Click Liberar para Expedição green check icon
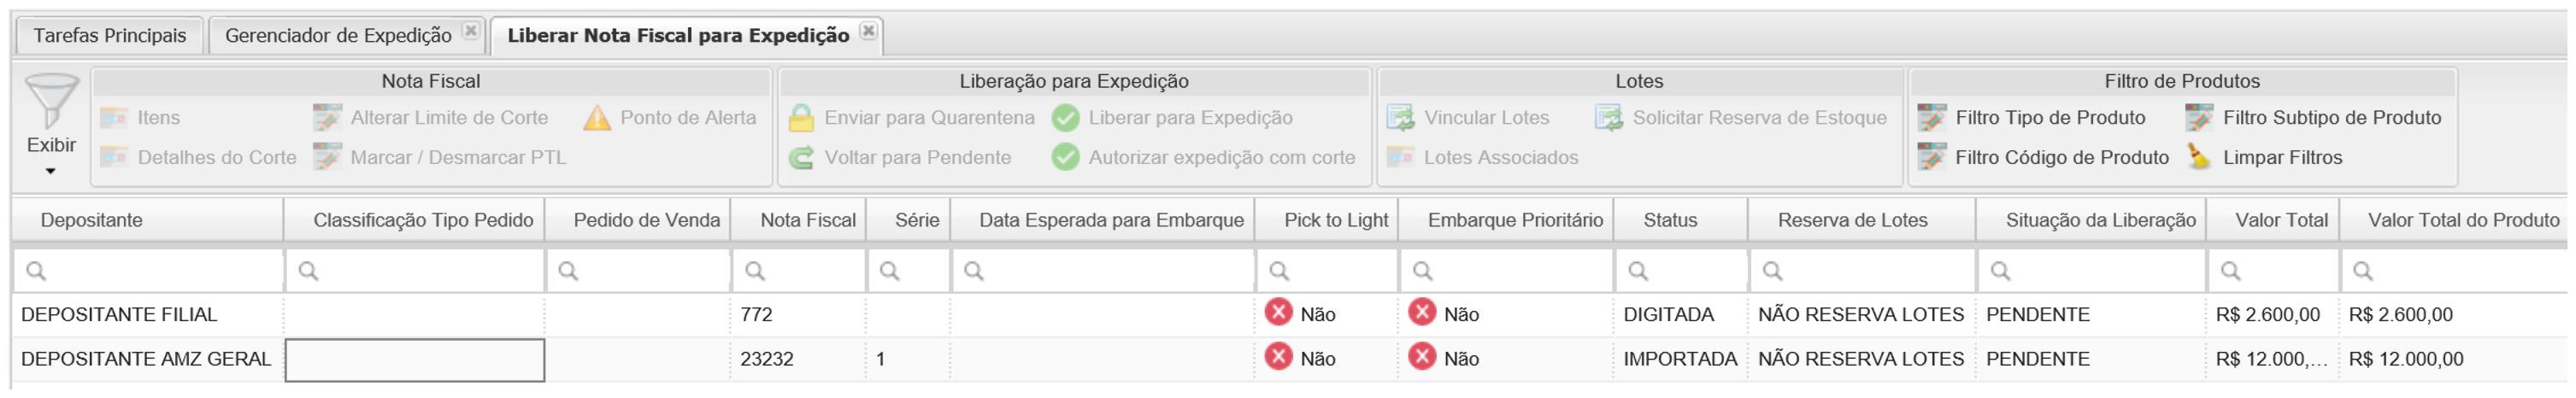The image size is (2576, 398). (x=1066, y=118)
